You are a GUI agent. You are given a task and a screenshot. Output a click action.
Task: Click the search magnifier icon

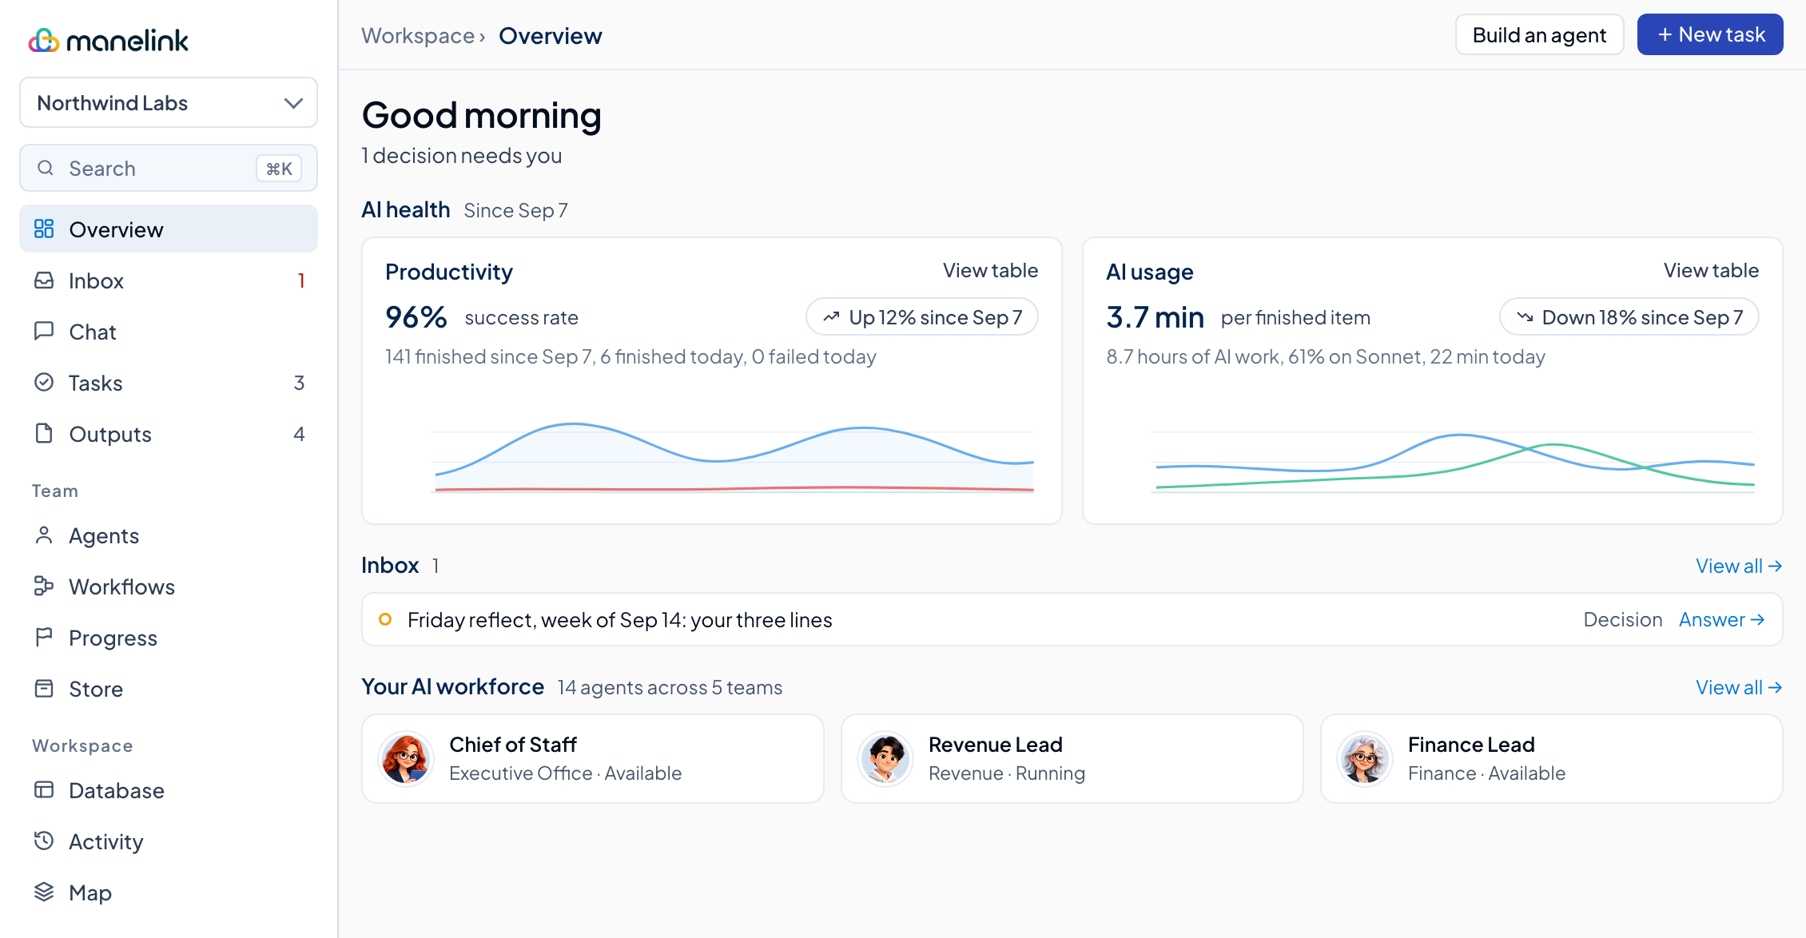pos(46,168)
